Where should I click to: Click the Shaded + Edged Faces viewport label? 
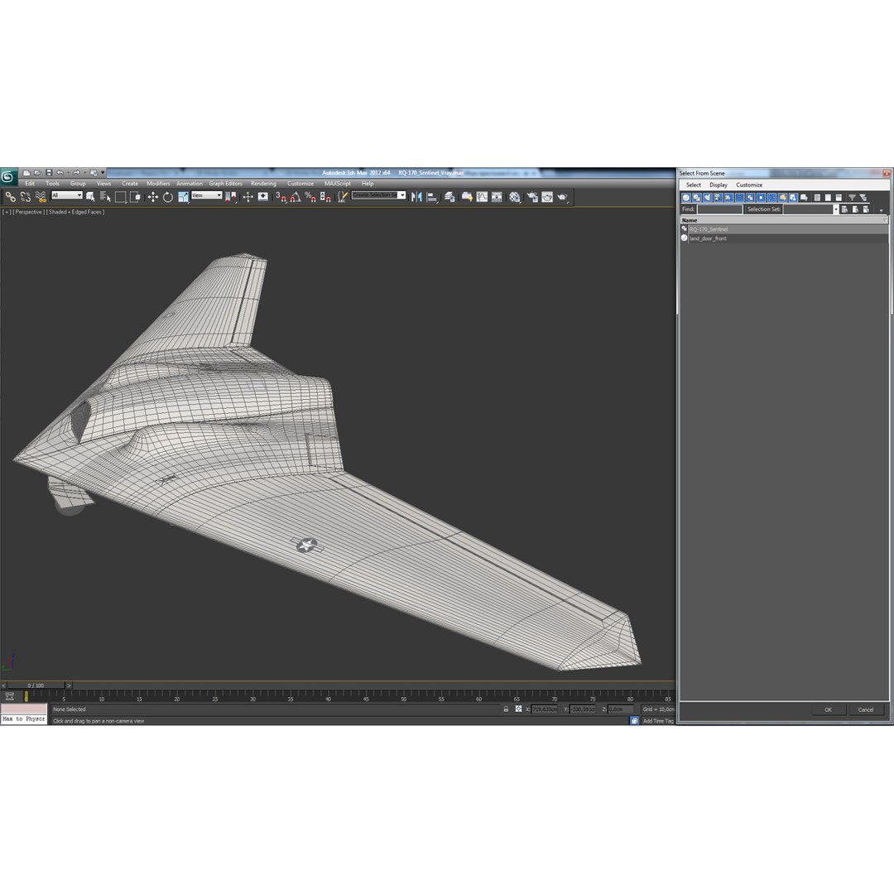pos(75,212)
